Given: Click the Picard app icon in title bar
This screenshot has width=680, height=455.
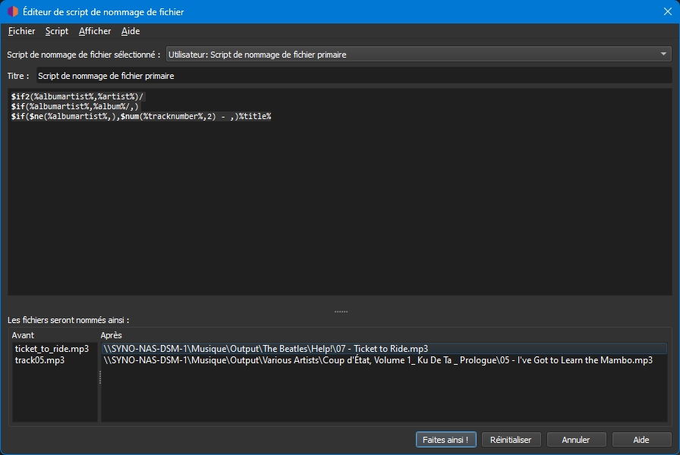Looking at the screenshot, I should click(13, 12).
